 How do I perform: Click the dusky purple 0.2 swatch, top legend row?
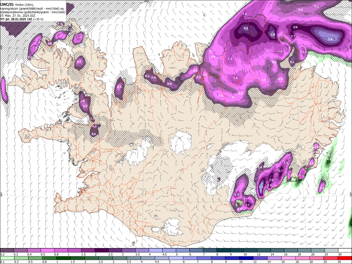7,251
